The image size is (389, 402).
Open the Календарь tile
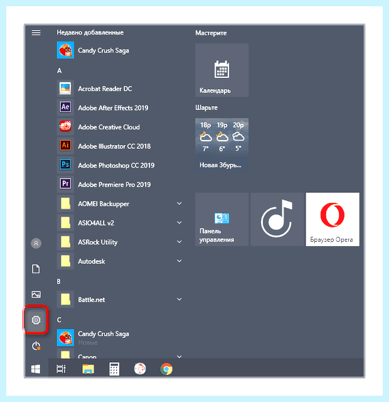point(221,70)
